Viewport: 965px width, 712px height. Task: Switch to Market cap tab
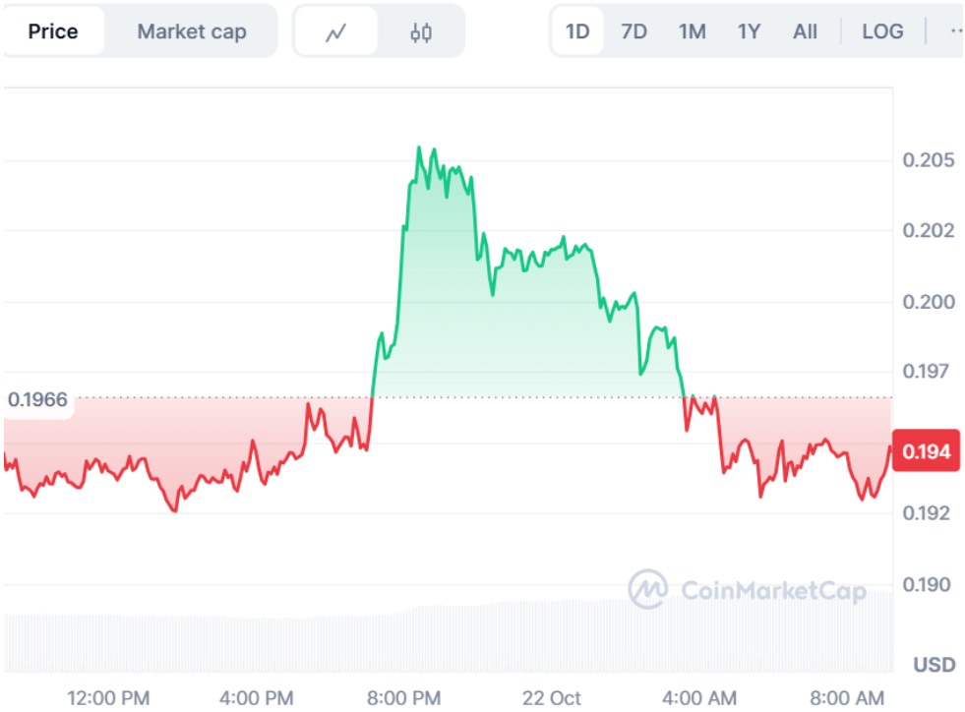click(x=191, y=31)
